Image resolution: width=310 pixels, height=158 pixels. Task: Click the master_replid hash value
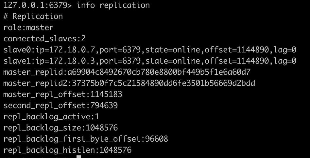coord(159,72)
